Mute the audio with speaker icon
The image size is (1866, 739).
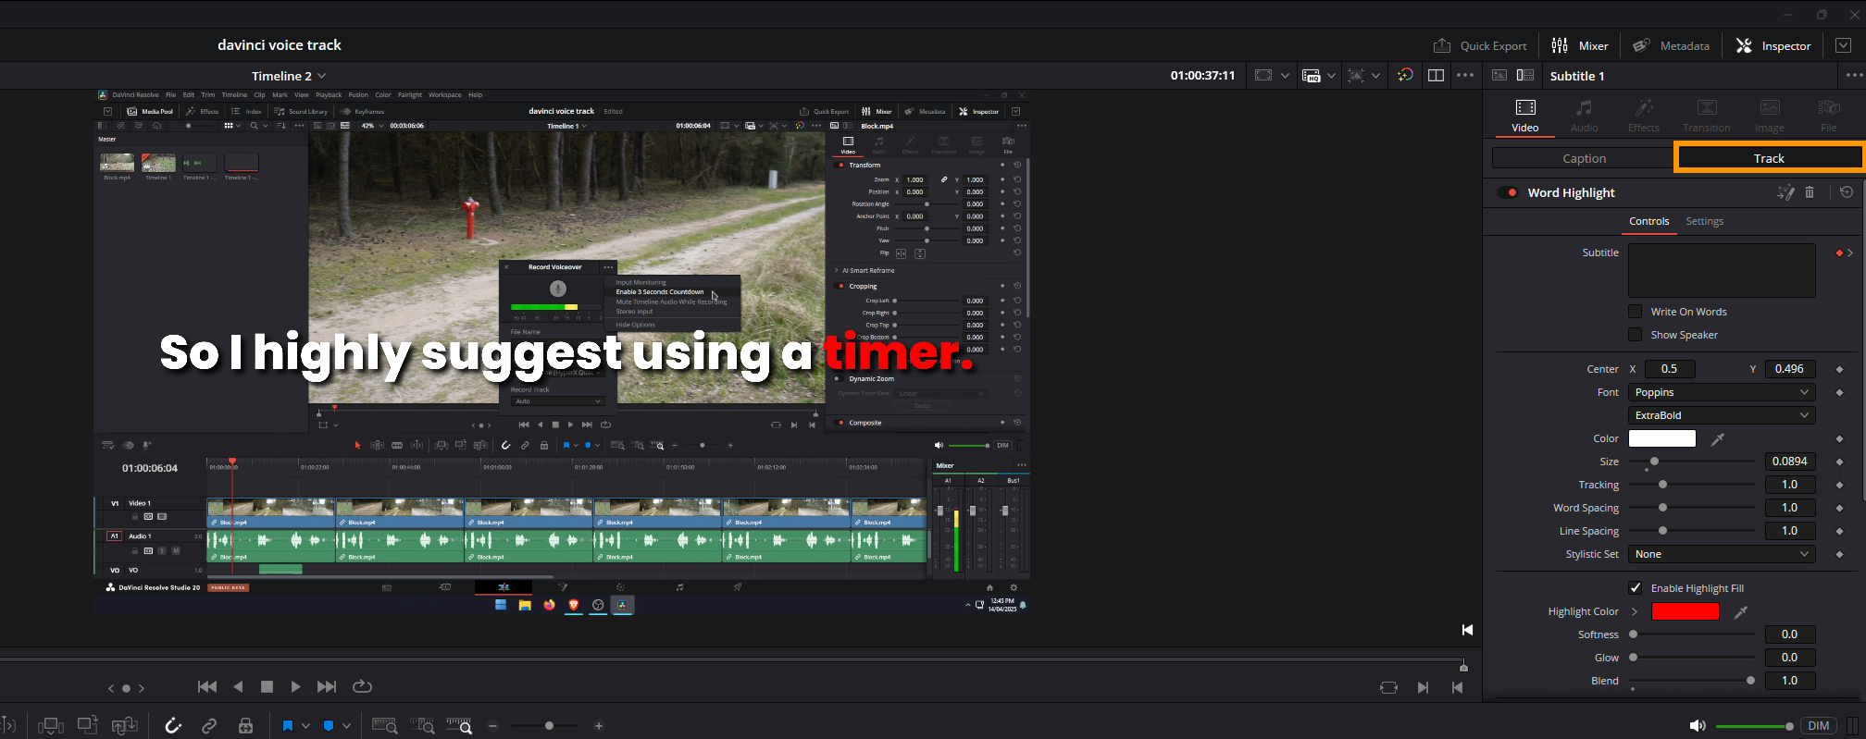click(1697, 726)
